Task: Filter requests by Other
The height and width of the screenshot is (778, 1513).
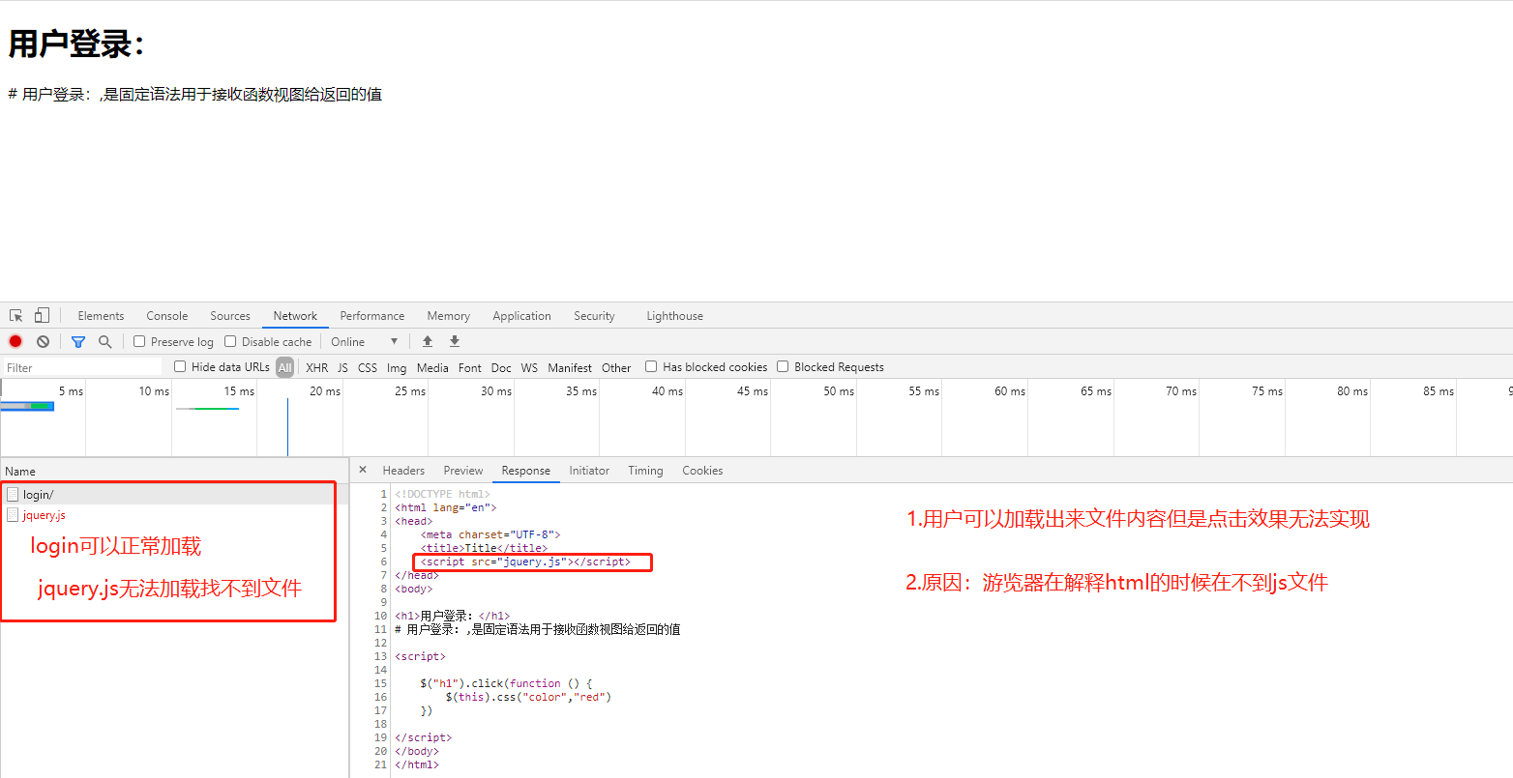Action: [x=616, y=367]
